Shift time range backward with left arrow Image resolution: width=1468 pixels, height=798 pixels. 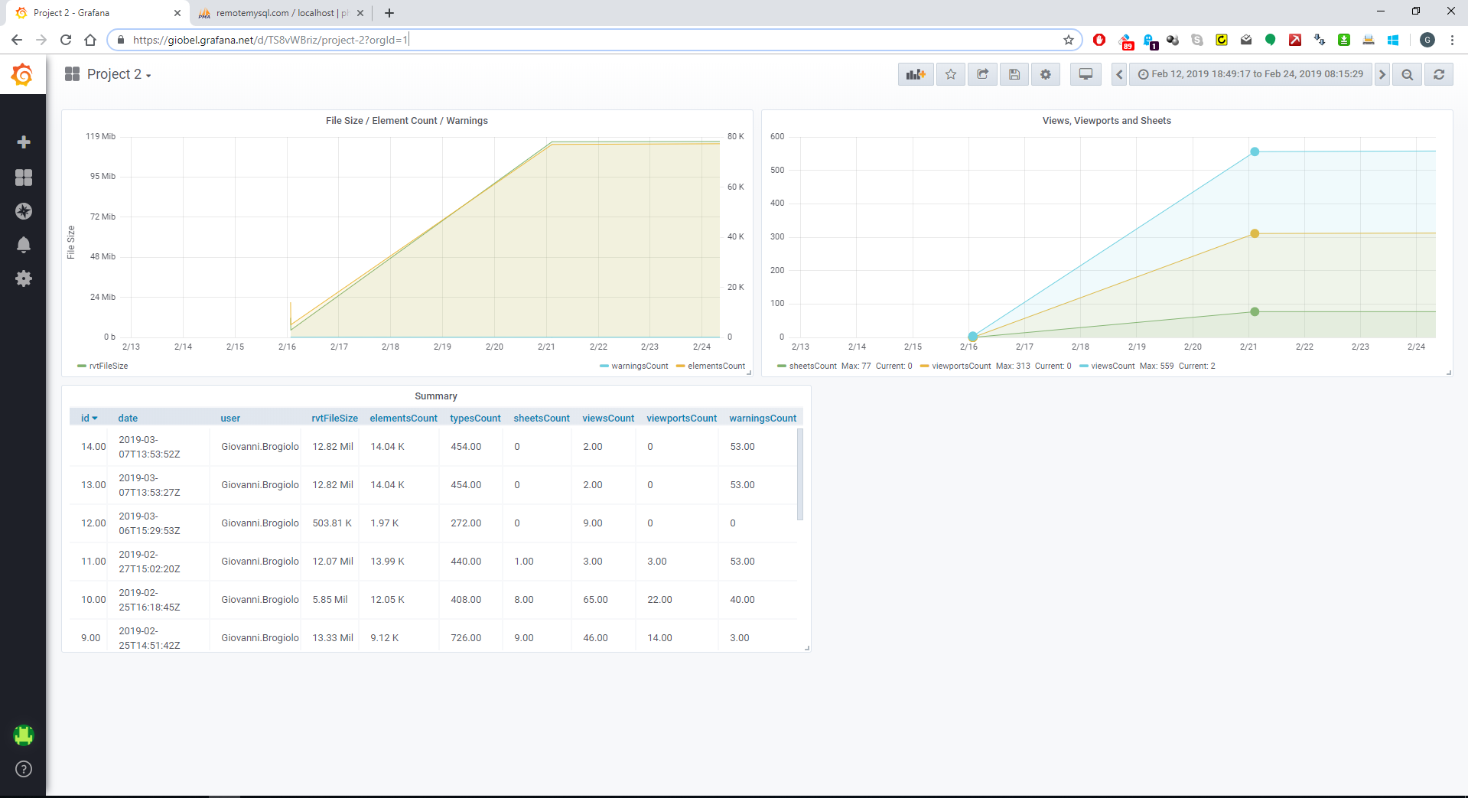1119,74
